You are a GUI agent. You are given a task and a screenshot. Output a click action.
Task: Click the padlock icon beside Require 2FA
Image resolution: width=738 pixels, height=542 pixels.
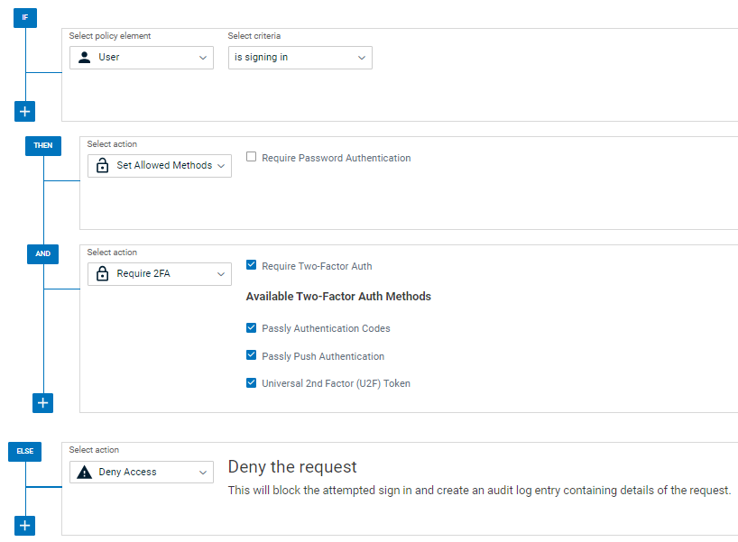(x=102, y=274)
